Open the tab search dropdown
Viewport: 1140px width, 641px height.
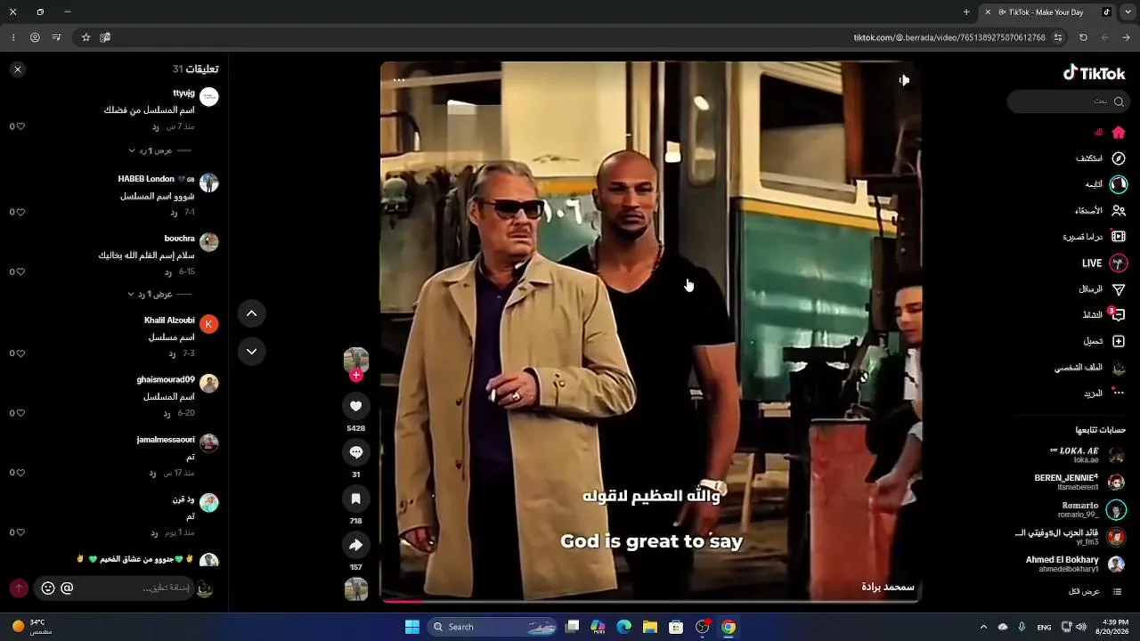[x=1128, y=12]
